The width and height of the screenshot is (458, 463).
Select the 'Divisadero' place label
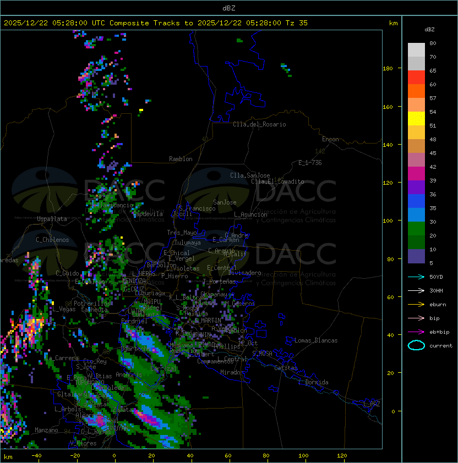tap(244, 273)
